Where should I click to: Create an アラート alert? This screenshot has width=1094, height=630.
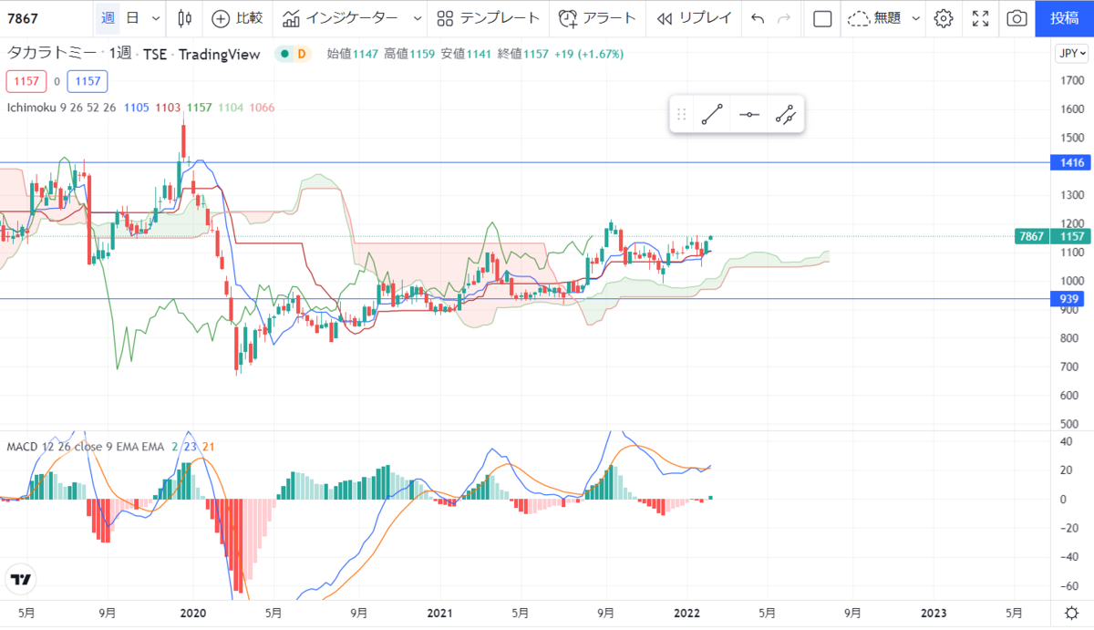[598, 18]
